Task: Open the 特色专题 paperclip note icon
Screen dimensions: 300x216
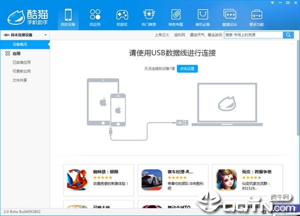Action: pos(176,17)
